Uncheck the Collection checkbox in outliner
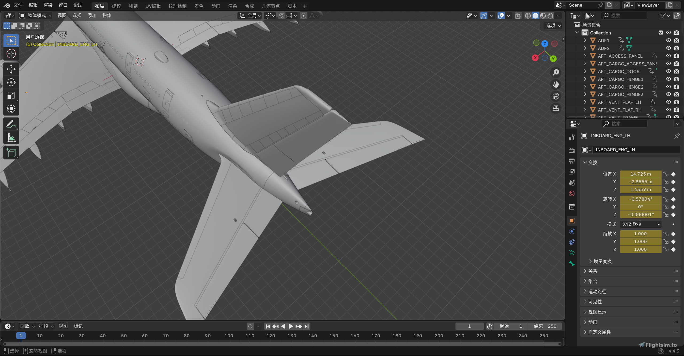Image resolution: width=684 pixels, height=356 pixels. click(x=660, y=32)
